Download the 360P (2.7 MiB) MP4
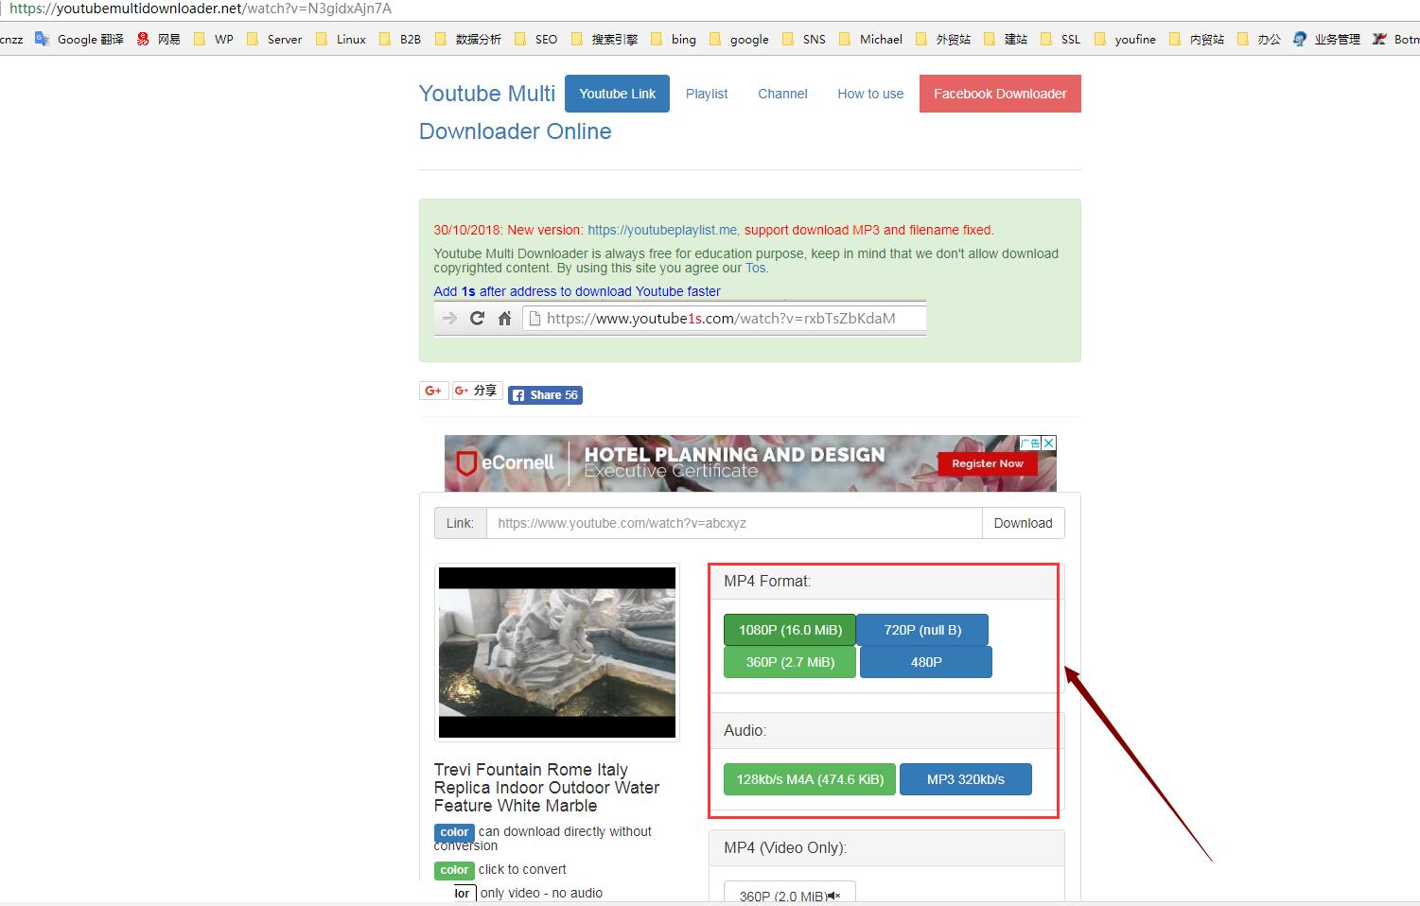Viewport: 1420px width, 906px height. (x=790, y=662)
